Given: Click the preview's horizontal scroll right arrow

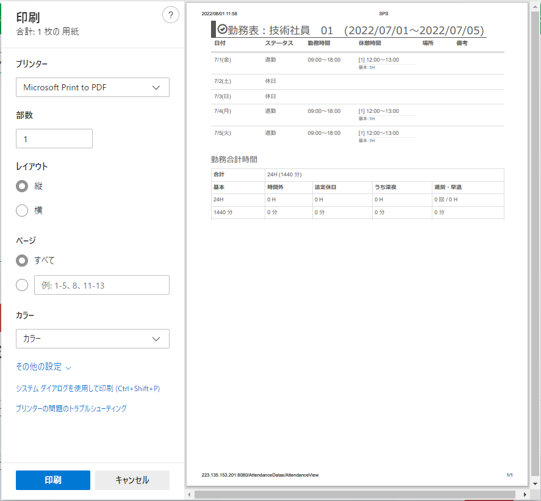Looking at the screenshot, I should (x=526, y=494).
